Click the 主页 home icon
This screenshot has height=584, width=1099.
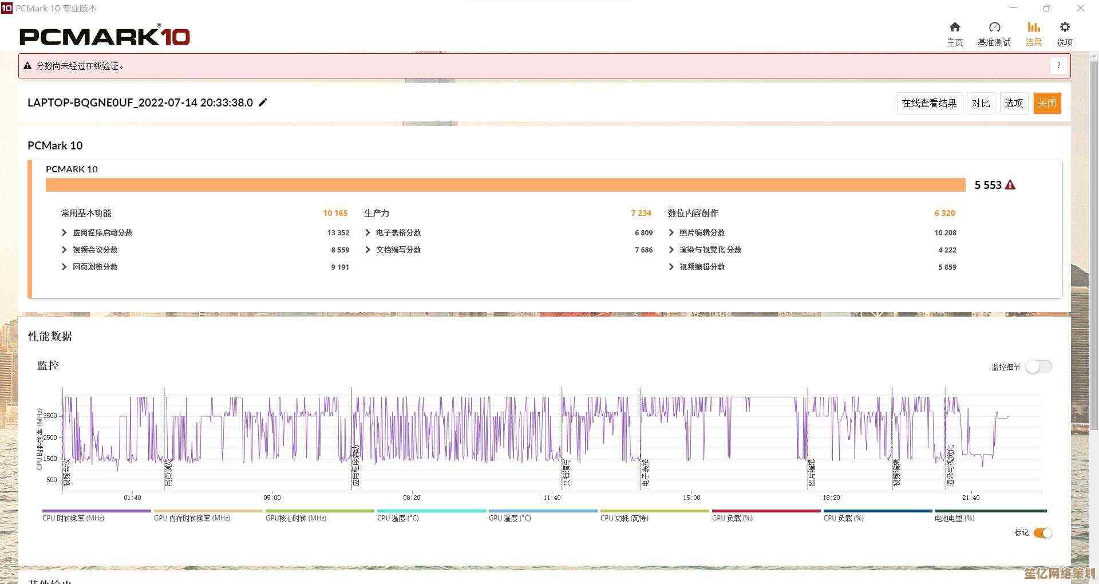[954, 27]
